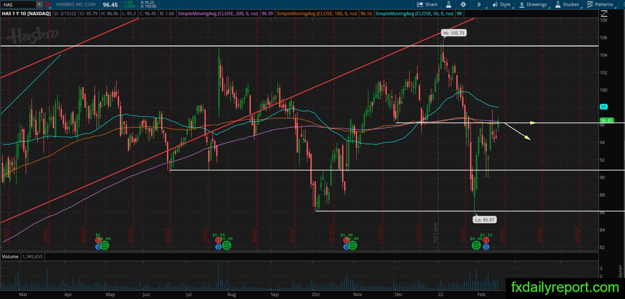Open the flask icon beside Share

click(449, 4)
